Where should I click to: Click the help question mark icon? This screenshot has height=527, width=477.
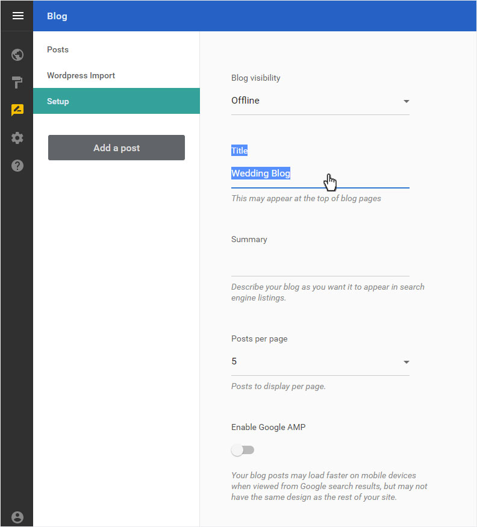point(17,166)
